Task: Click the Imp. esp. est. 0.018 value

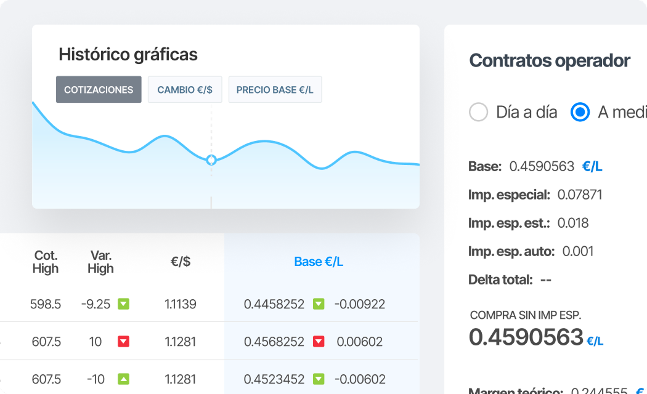Action: [572, 223]
